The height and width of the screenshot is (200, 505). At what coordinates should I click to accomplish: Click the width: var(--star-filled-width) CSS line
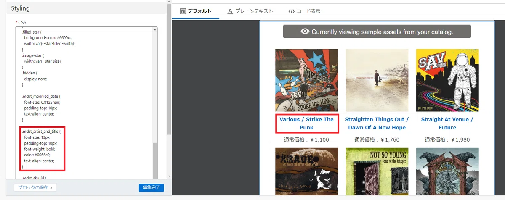[49, 43]
